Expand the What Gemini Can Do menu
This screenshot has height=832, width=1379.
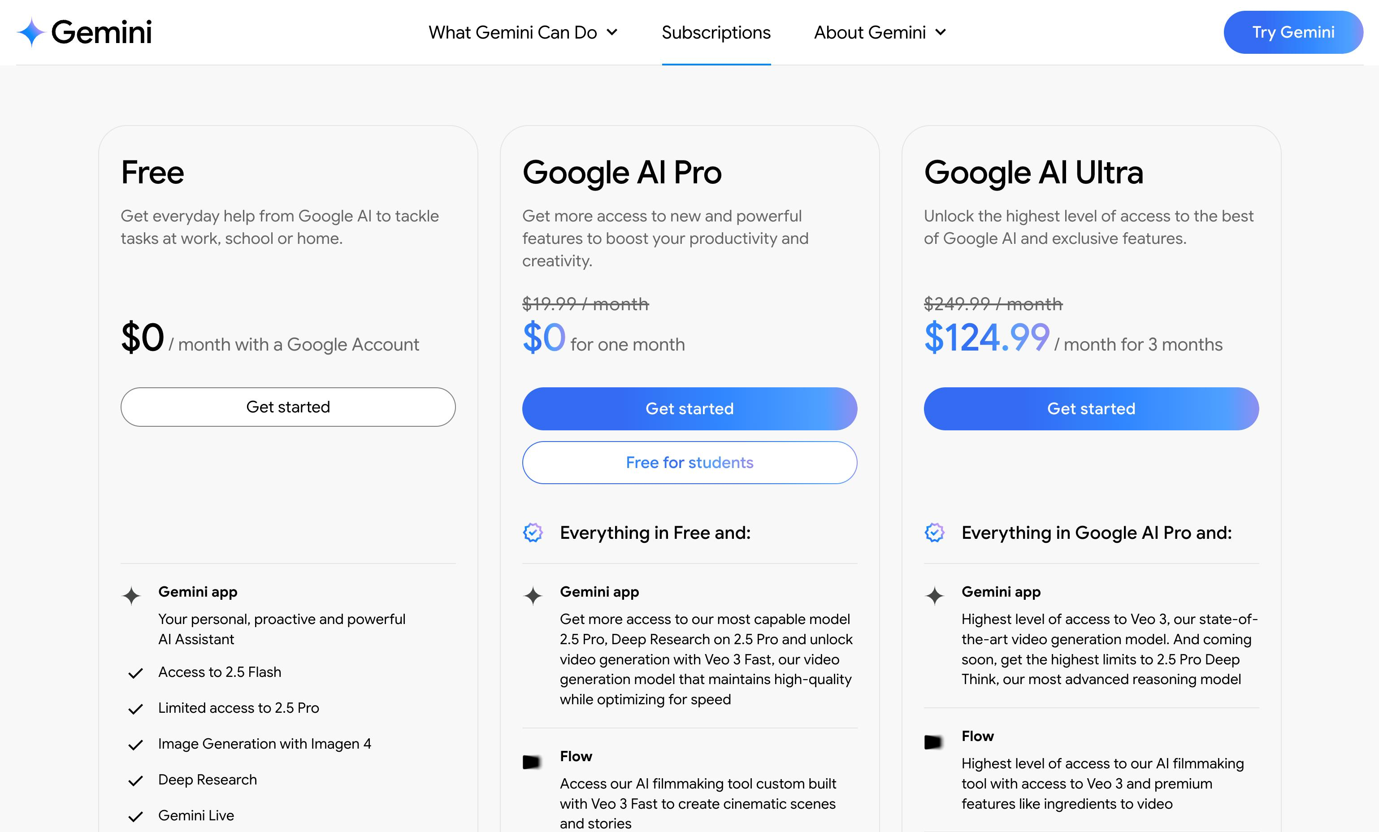click(x=523, y=32)
